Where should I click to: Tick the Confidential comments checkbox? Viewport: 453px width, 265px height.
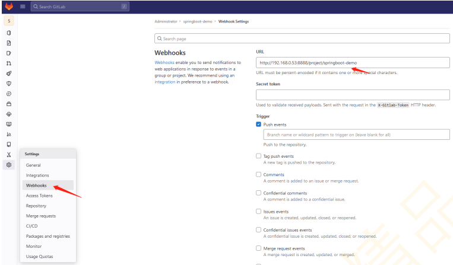tap(259, 193)
